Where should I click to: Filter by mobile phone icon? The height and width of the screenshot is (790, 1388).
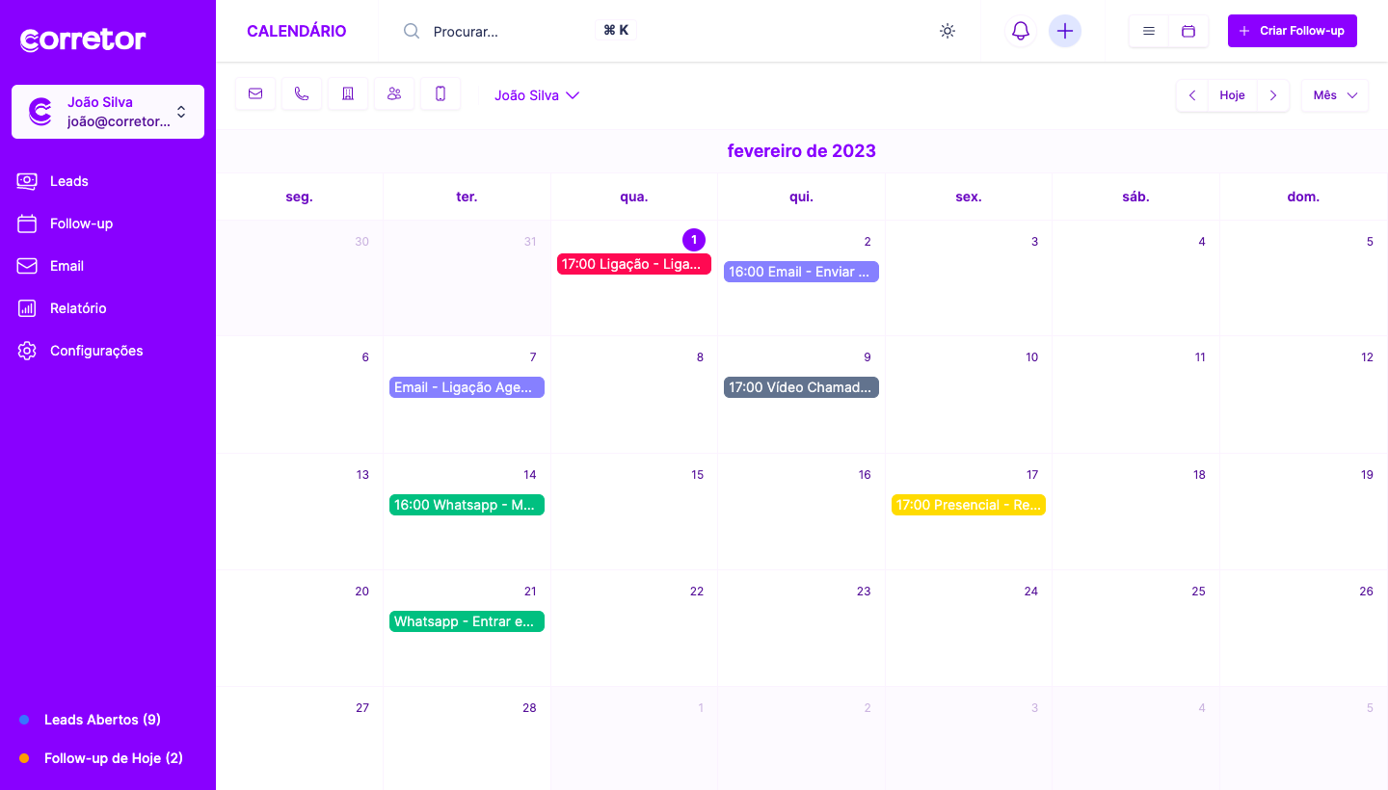[x=440, y=93]
